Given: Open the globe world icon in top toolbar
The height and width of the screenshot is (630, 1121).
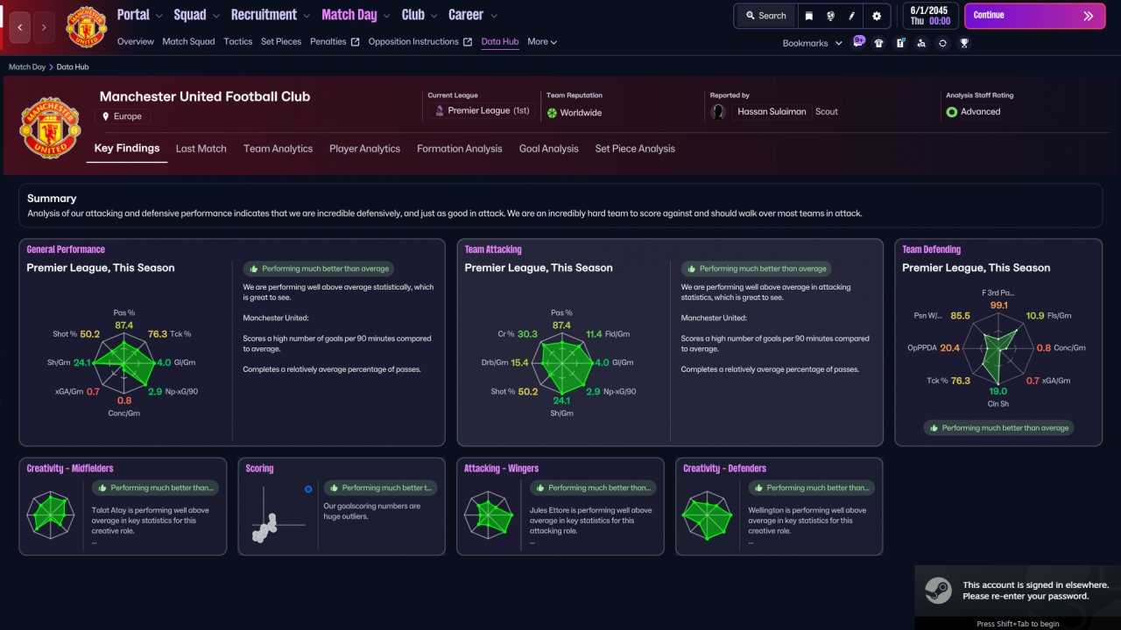Looking at the screenshot, I should 830,16.
